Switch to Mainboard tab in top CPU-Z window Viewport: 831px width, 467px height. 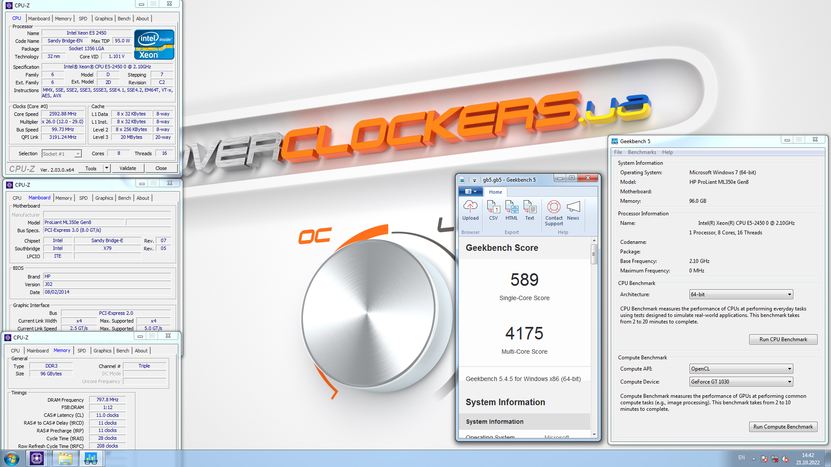[x=39, y=19]
